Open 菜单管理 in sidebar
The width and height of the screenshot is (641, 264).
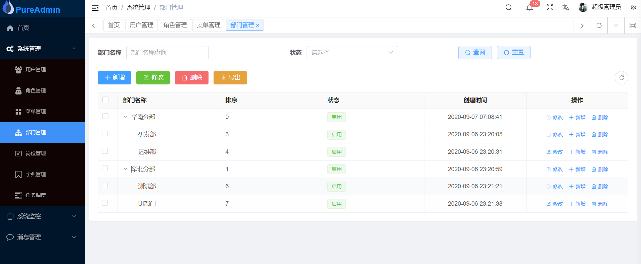(42, 112)
